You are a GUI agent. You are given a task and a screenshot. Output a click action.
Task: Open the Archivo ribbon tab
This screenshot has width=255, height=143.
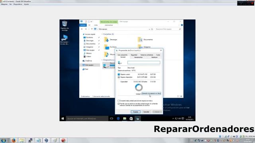tap(83, 25)
